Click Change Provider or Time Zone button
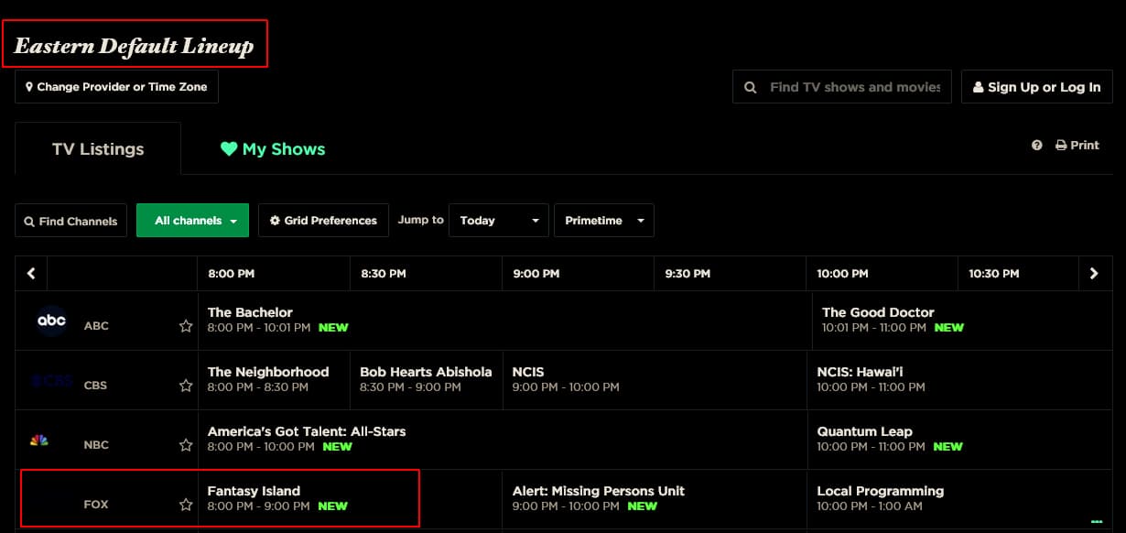1126x533 pixels. [116, 87]
